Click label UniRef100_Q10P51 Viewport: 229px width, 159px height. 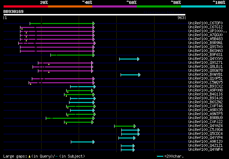[205, 79]
